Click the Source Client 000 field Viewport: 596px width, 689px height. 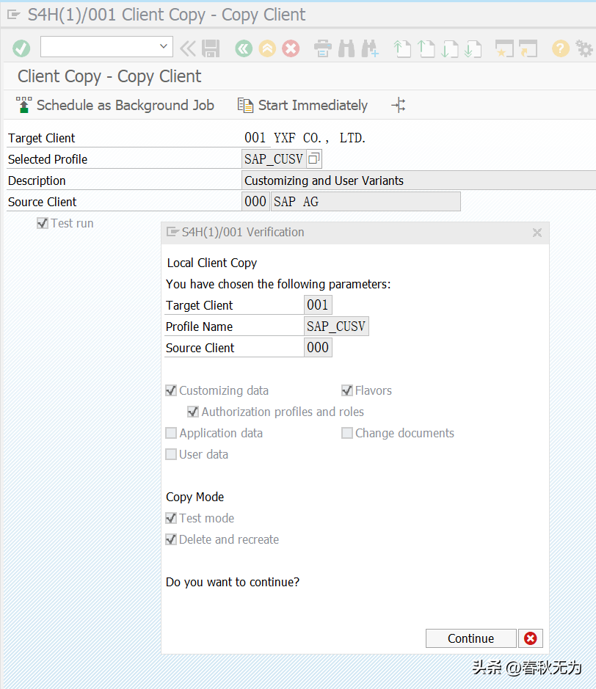[x=255, y=202]
